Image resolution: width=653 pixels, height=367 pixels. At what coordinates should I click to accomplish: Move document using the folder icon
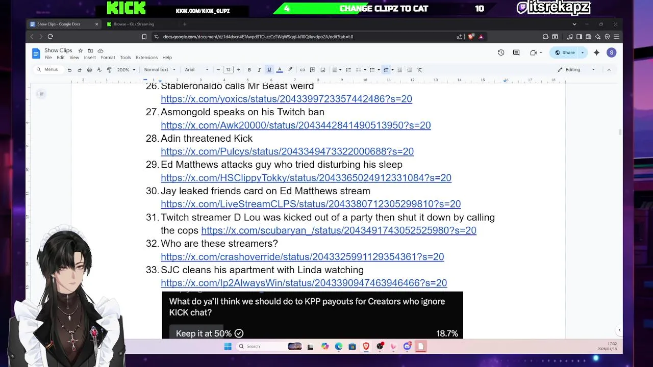[90, 50]
